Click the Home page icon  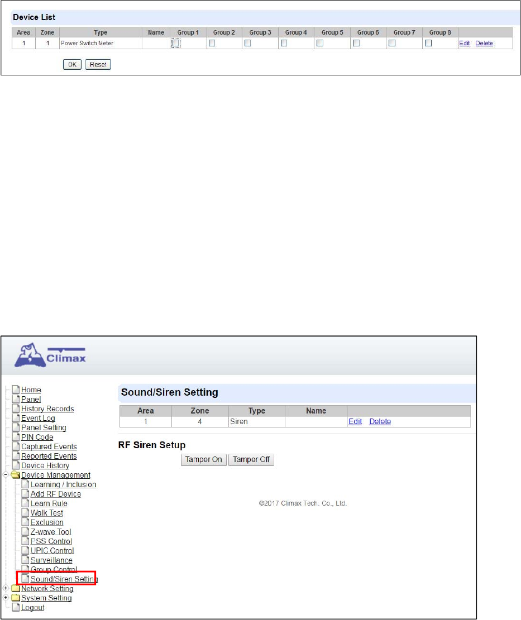coord(16,390)
